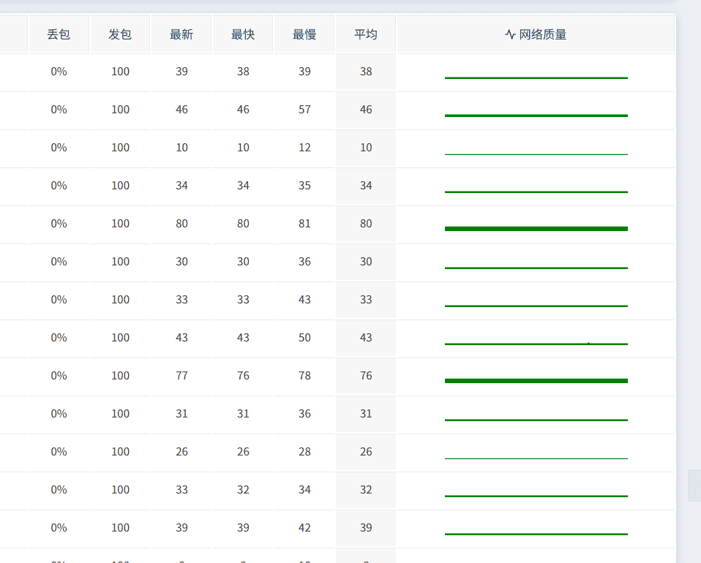Screen dimensions: 701x563
Task: Open the thin quality line in the average 10 row
Action: [536, 154]
